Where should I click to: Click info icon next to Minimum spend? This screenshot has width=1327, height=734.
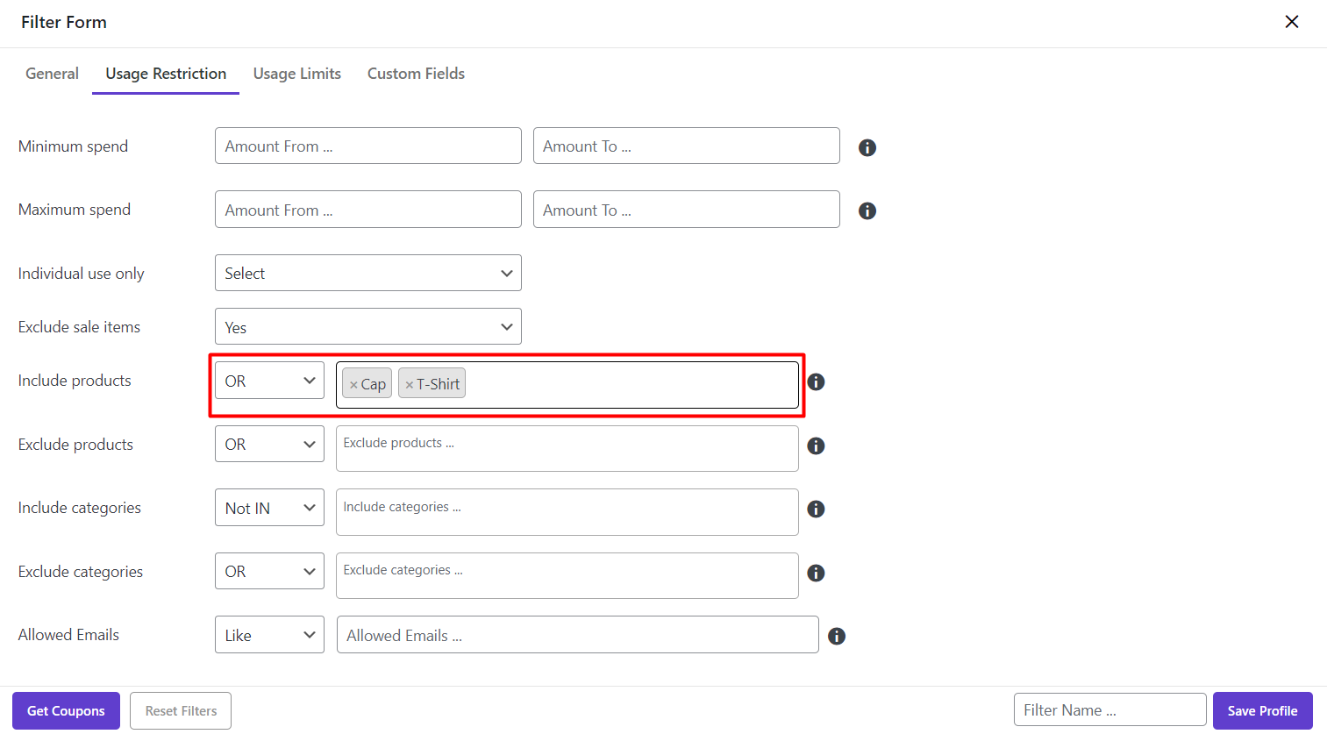[x=867, y=147]
